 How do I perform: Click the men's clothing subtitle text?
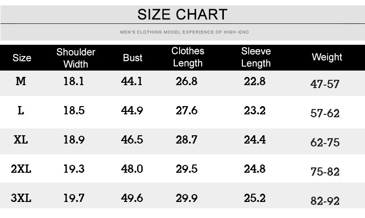coord(184,33)
